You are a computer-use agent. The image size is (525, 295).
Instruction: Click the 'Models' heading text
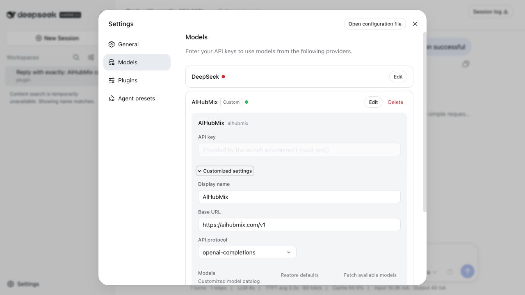click(196, 37)
